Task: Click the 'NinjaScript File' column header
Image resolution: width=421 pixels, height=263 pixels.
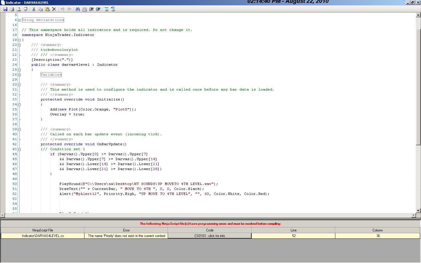Action: pos(43,230)
